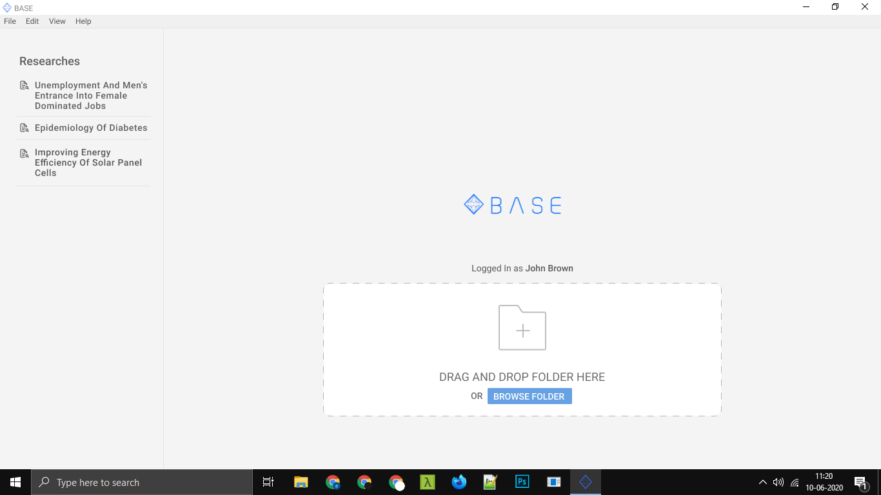Open the blue Firefox icon on the taskbar
Screen dimensions: 881x495
tap(459, 482)
